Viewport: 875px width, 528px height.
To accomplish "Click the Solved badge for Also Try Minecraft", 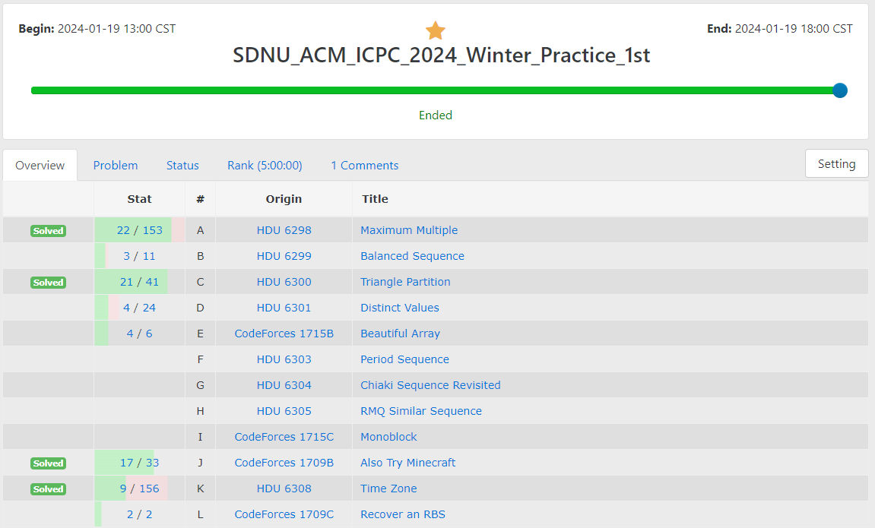I will [48, 463].
